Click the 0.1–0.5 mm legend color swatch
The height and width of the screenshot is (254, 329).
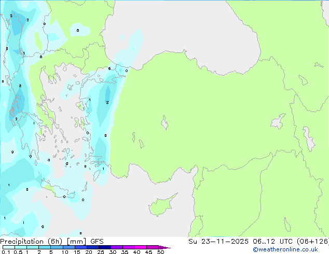click(9, 247)
